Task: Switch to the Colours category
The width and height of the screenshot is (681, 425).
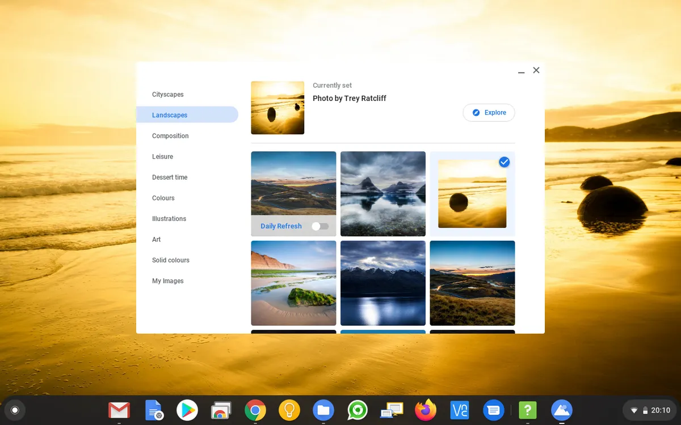Action: point(163,198)
